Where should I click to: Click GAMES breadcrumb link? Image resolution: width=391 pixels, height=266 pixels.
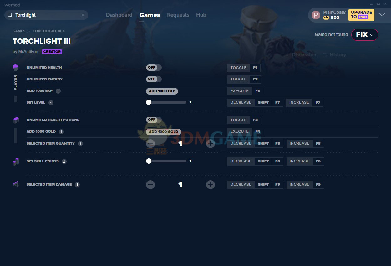pyautogui.click(x=19, y=31)
